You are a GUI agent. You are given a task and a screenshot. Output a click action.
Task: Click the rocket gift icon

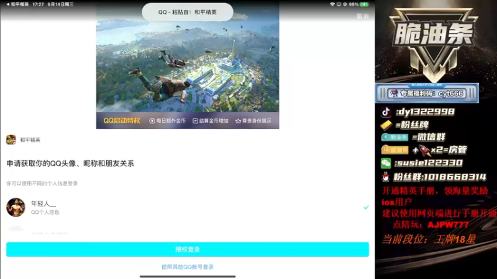click(x=425, y=150)
